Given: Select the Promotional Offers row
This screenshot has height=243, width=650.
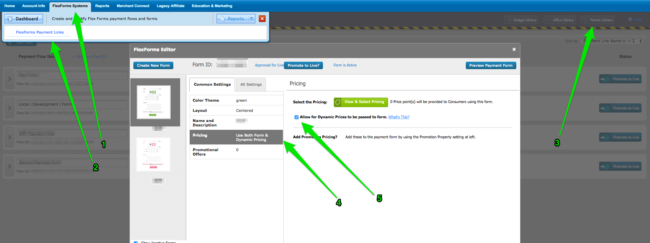Looking at the screenshot, I should pyautogui.click(x=236, y=152).
